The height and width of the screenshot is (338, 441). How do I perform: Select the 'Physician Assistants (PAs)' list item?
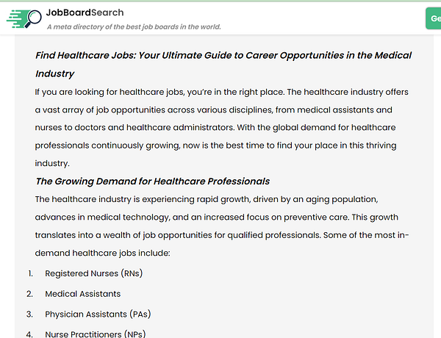98,314
